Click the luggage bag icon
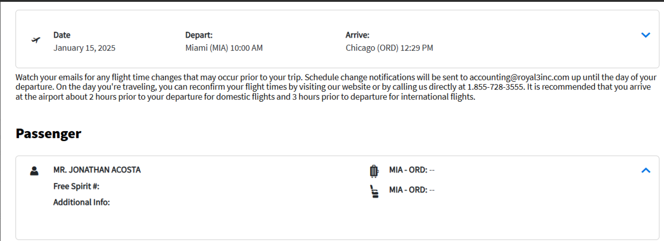 (374, 171)
